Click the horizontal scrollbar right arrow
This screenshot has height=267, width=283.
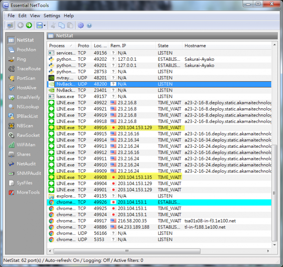click(x=268, y=251)
